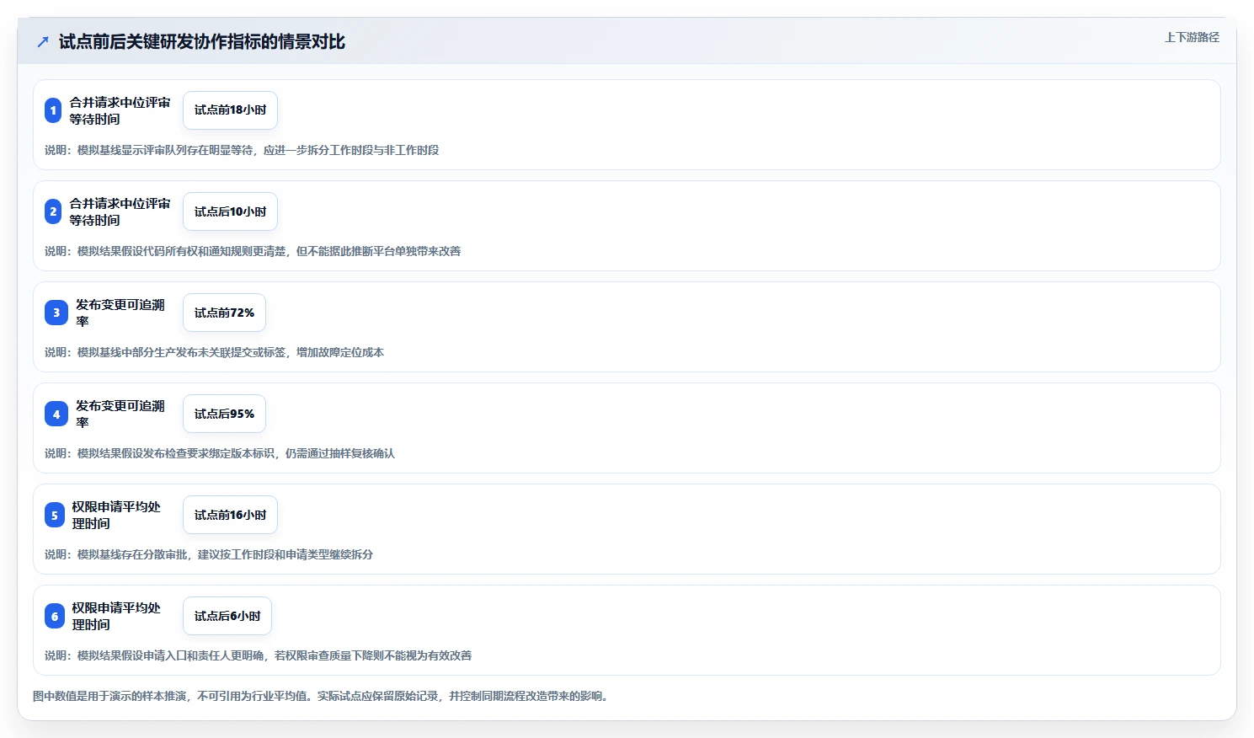Click the number 2 badge

click(x=53, y=211)
